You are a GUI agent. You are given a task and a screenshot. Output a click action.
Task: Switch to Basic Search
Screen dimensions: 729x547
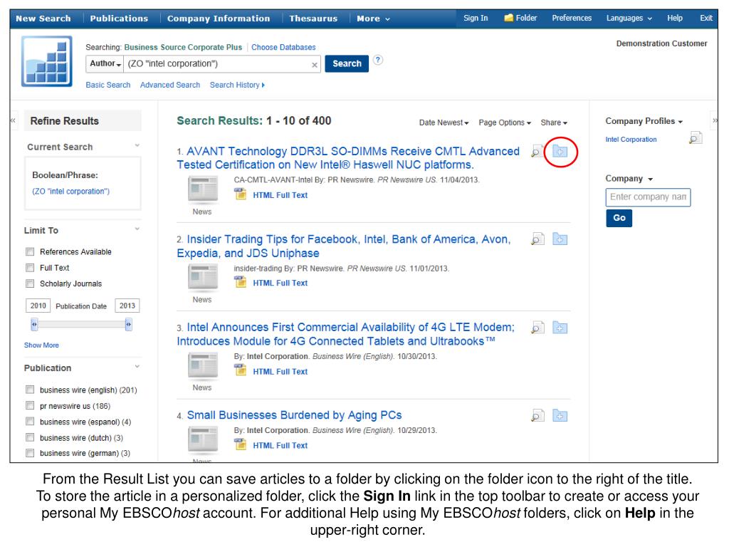point(108,85)
